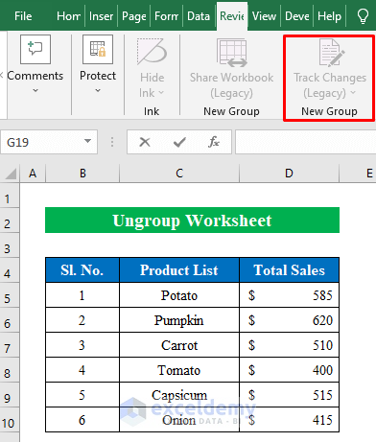The width and height of the screenshot is (376, 442).
Task: Open the File tab
Action: coord(23,16)
